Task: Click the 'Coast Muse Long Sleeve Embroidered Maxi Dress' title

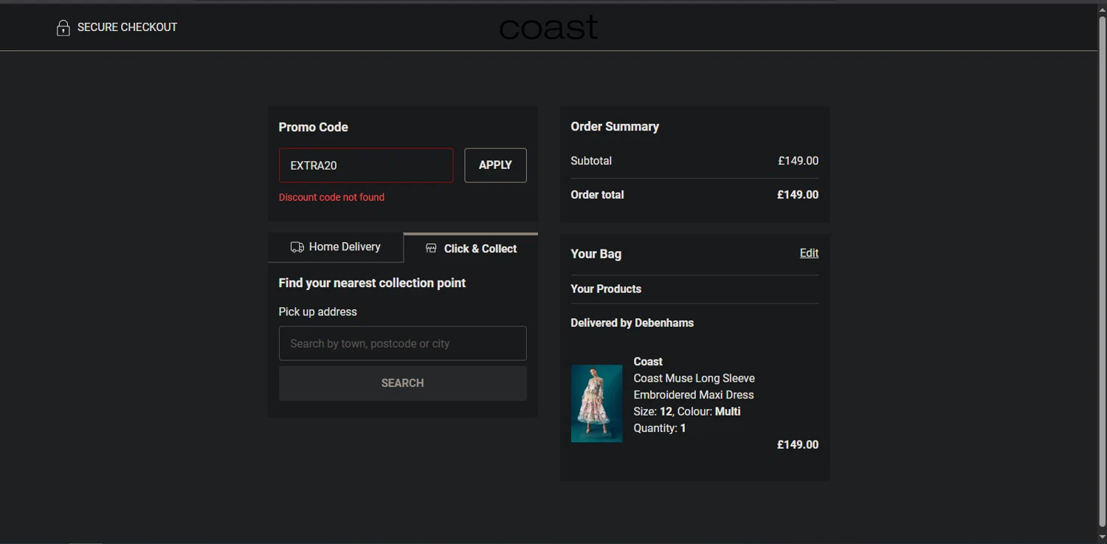Action: click(694, 387)
